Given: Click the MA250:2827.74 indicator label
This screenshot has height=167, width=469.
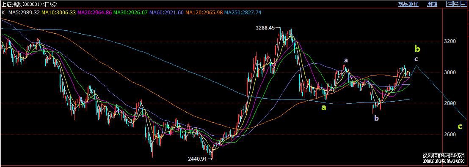Looking at the screenshot, I should (243, 13).
